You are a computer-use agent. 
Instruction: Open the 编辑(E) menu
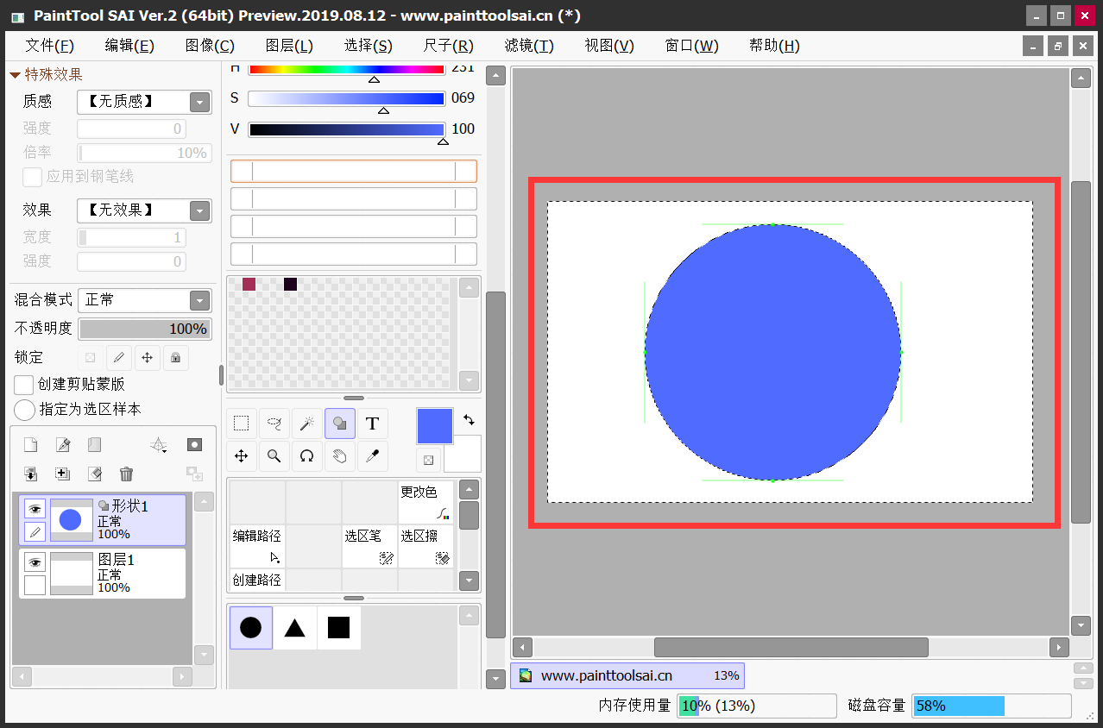click(129, 47)
